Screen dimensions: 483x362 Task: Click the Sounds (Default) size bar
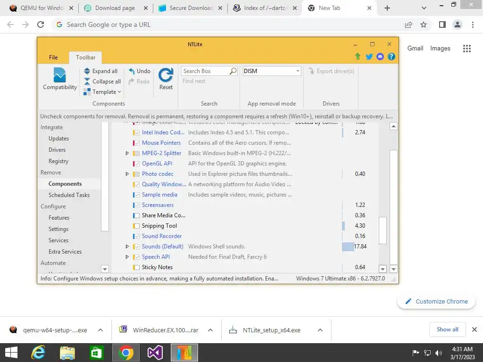click(x=348, y=247)
